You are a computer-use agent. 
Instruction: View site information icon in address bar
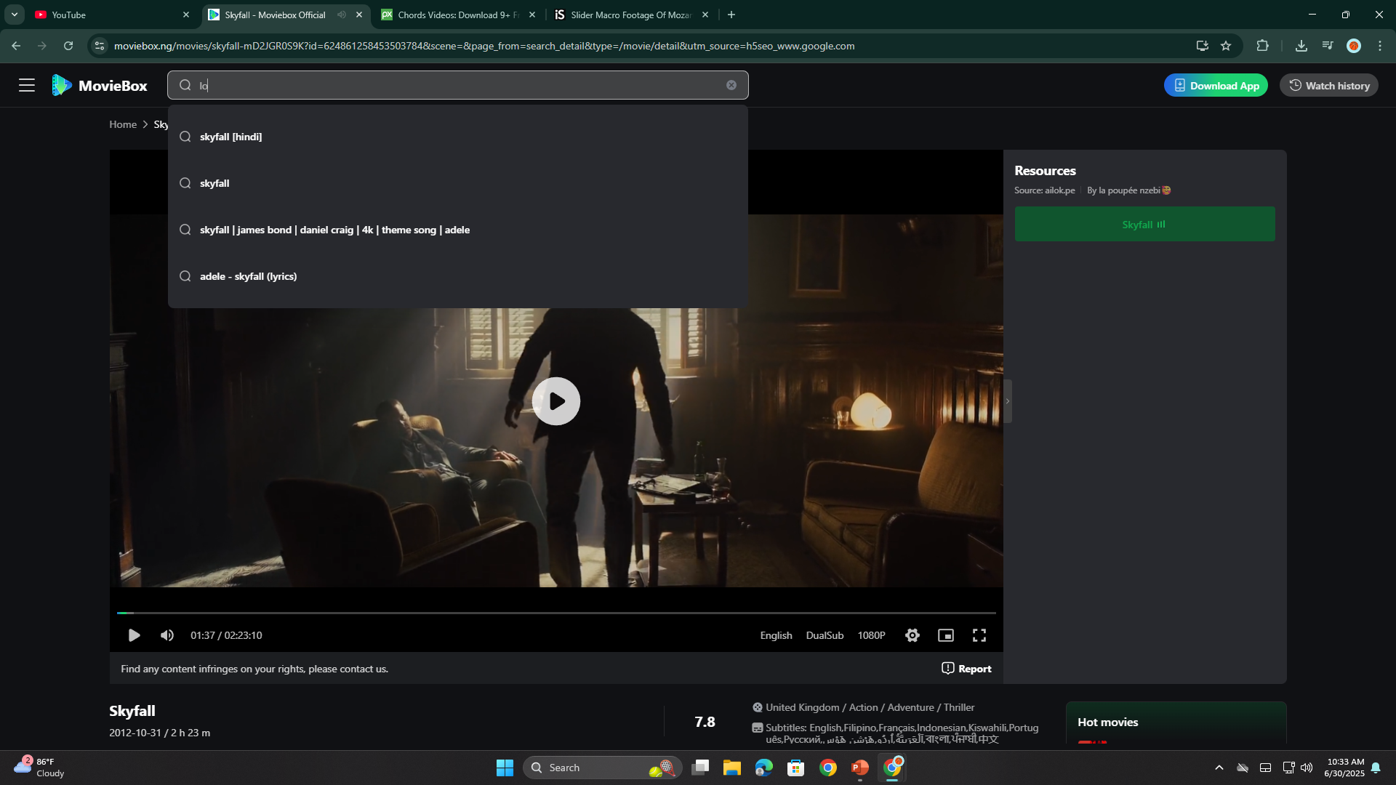click(x=100, y=46)
